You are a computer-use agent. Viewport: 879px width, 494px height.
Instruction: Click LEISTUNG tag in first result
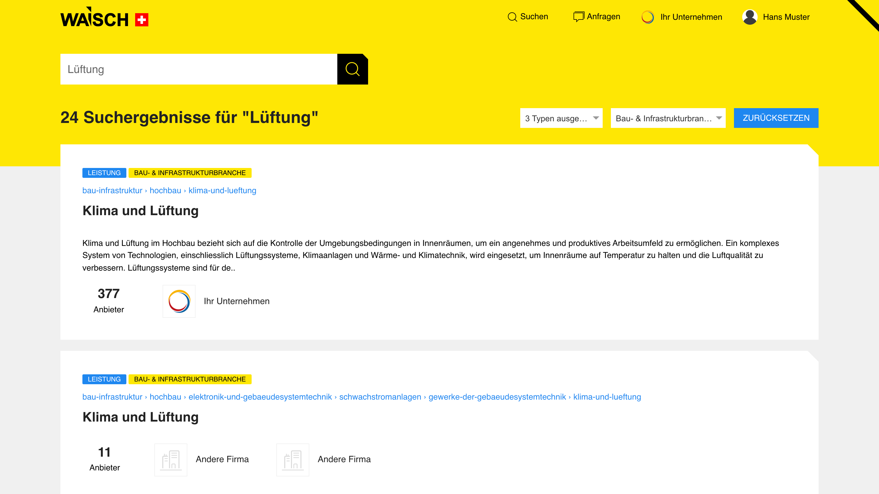tap(104, 173)
